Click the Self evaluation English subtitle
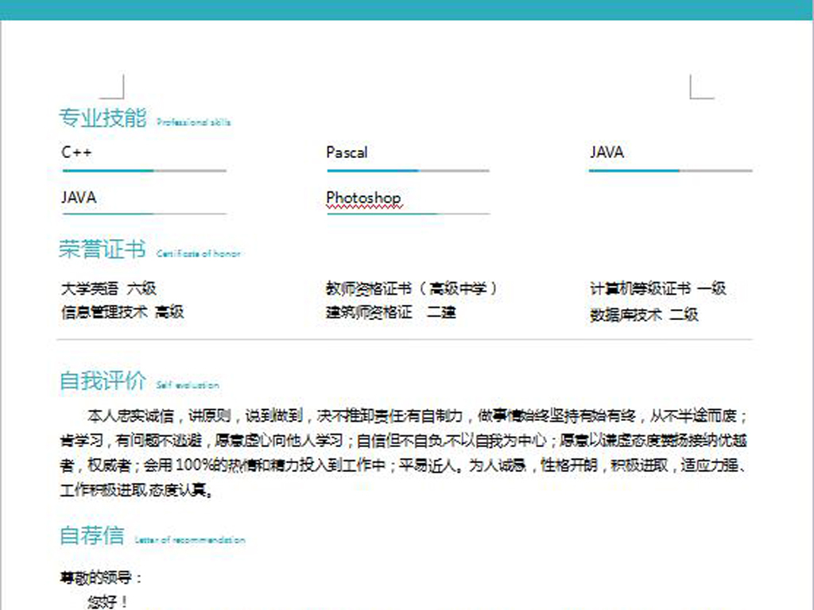The height and width of the screenshot is (610, 814). coord(188,385)
